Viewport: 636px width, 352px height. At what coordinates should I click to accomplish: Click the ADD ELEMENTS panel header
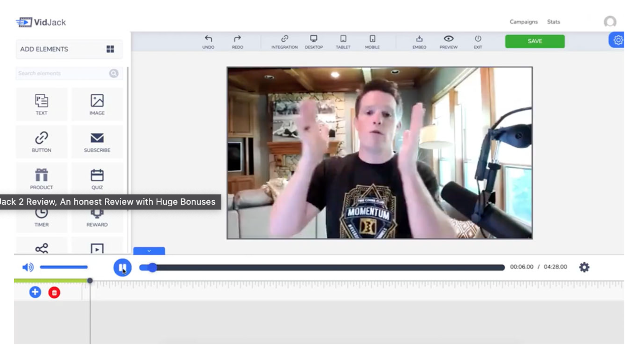tap(69, 49)
